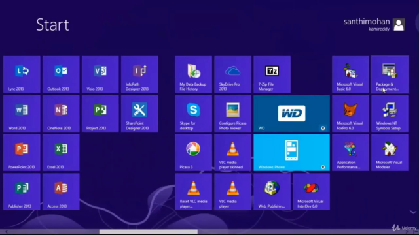This screenshot has width=419, height=235.
Task: Expand all apps with the down arrow
Action: pyautogui.click(x=413, y=212)
